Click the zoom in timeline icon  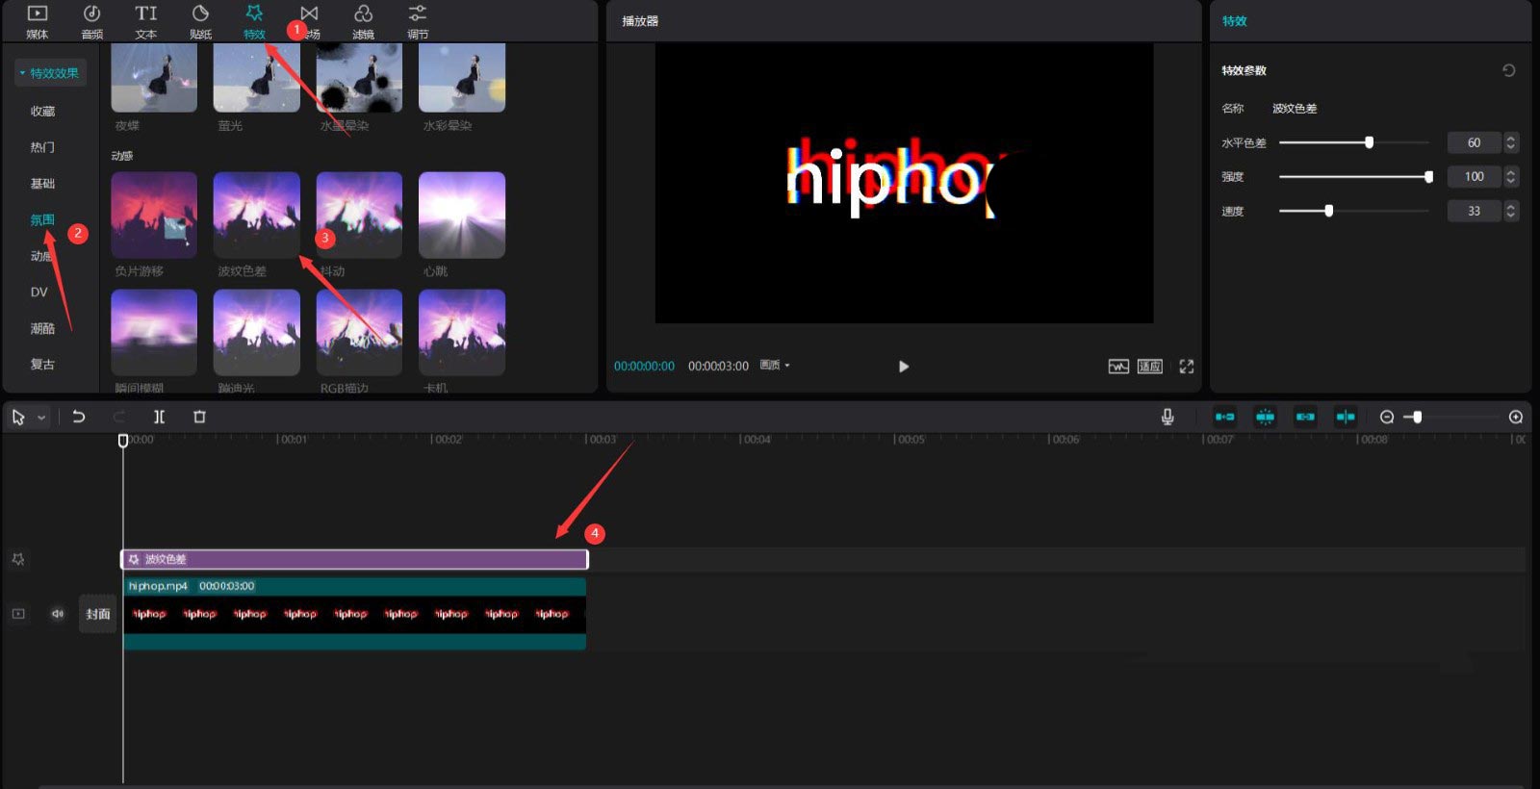pyautogui.click(x=1515, y=417)
